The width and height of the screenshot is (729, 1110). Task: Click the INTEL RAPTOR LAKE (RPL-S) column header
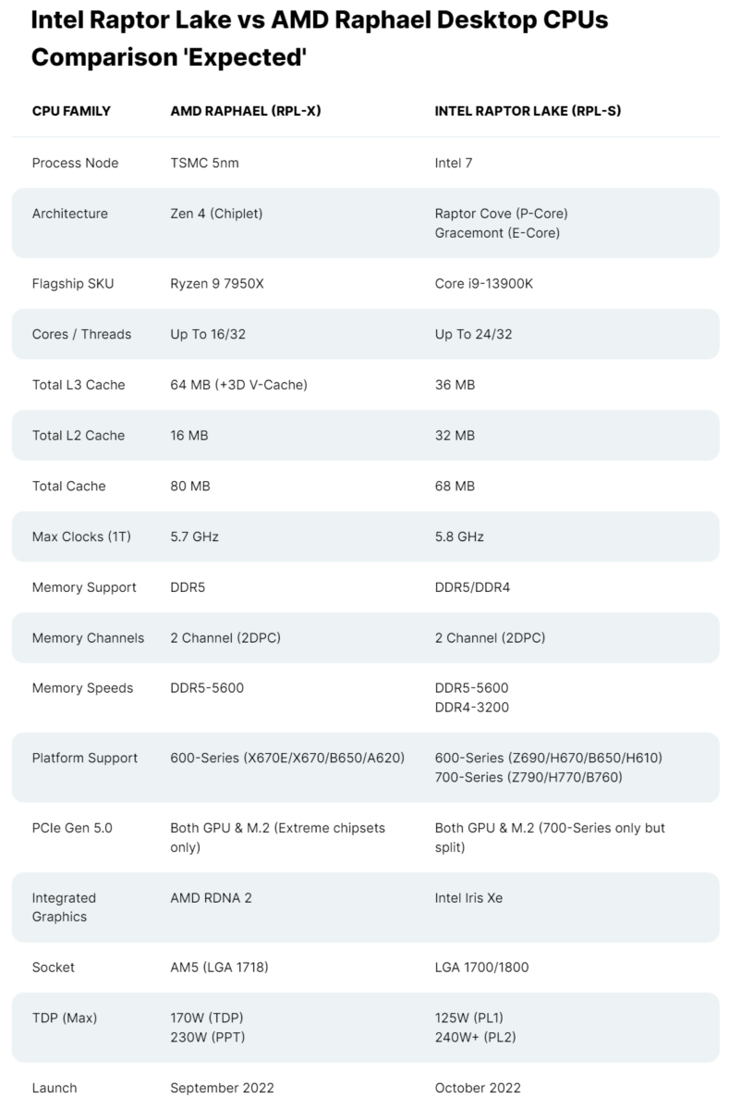(x=528, y=111)
